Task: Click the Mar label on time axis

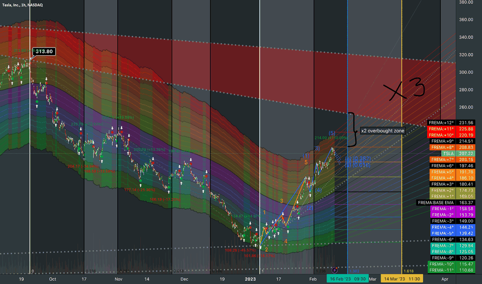Action: (372, 279)
